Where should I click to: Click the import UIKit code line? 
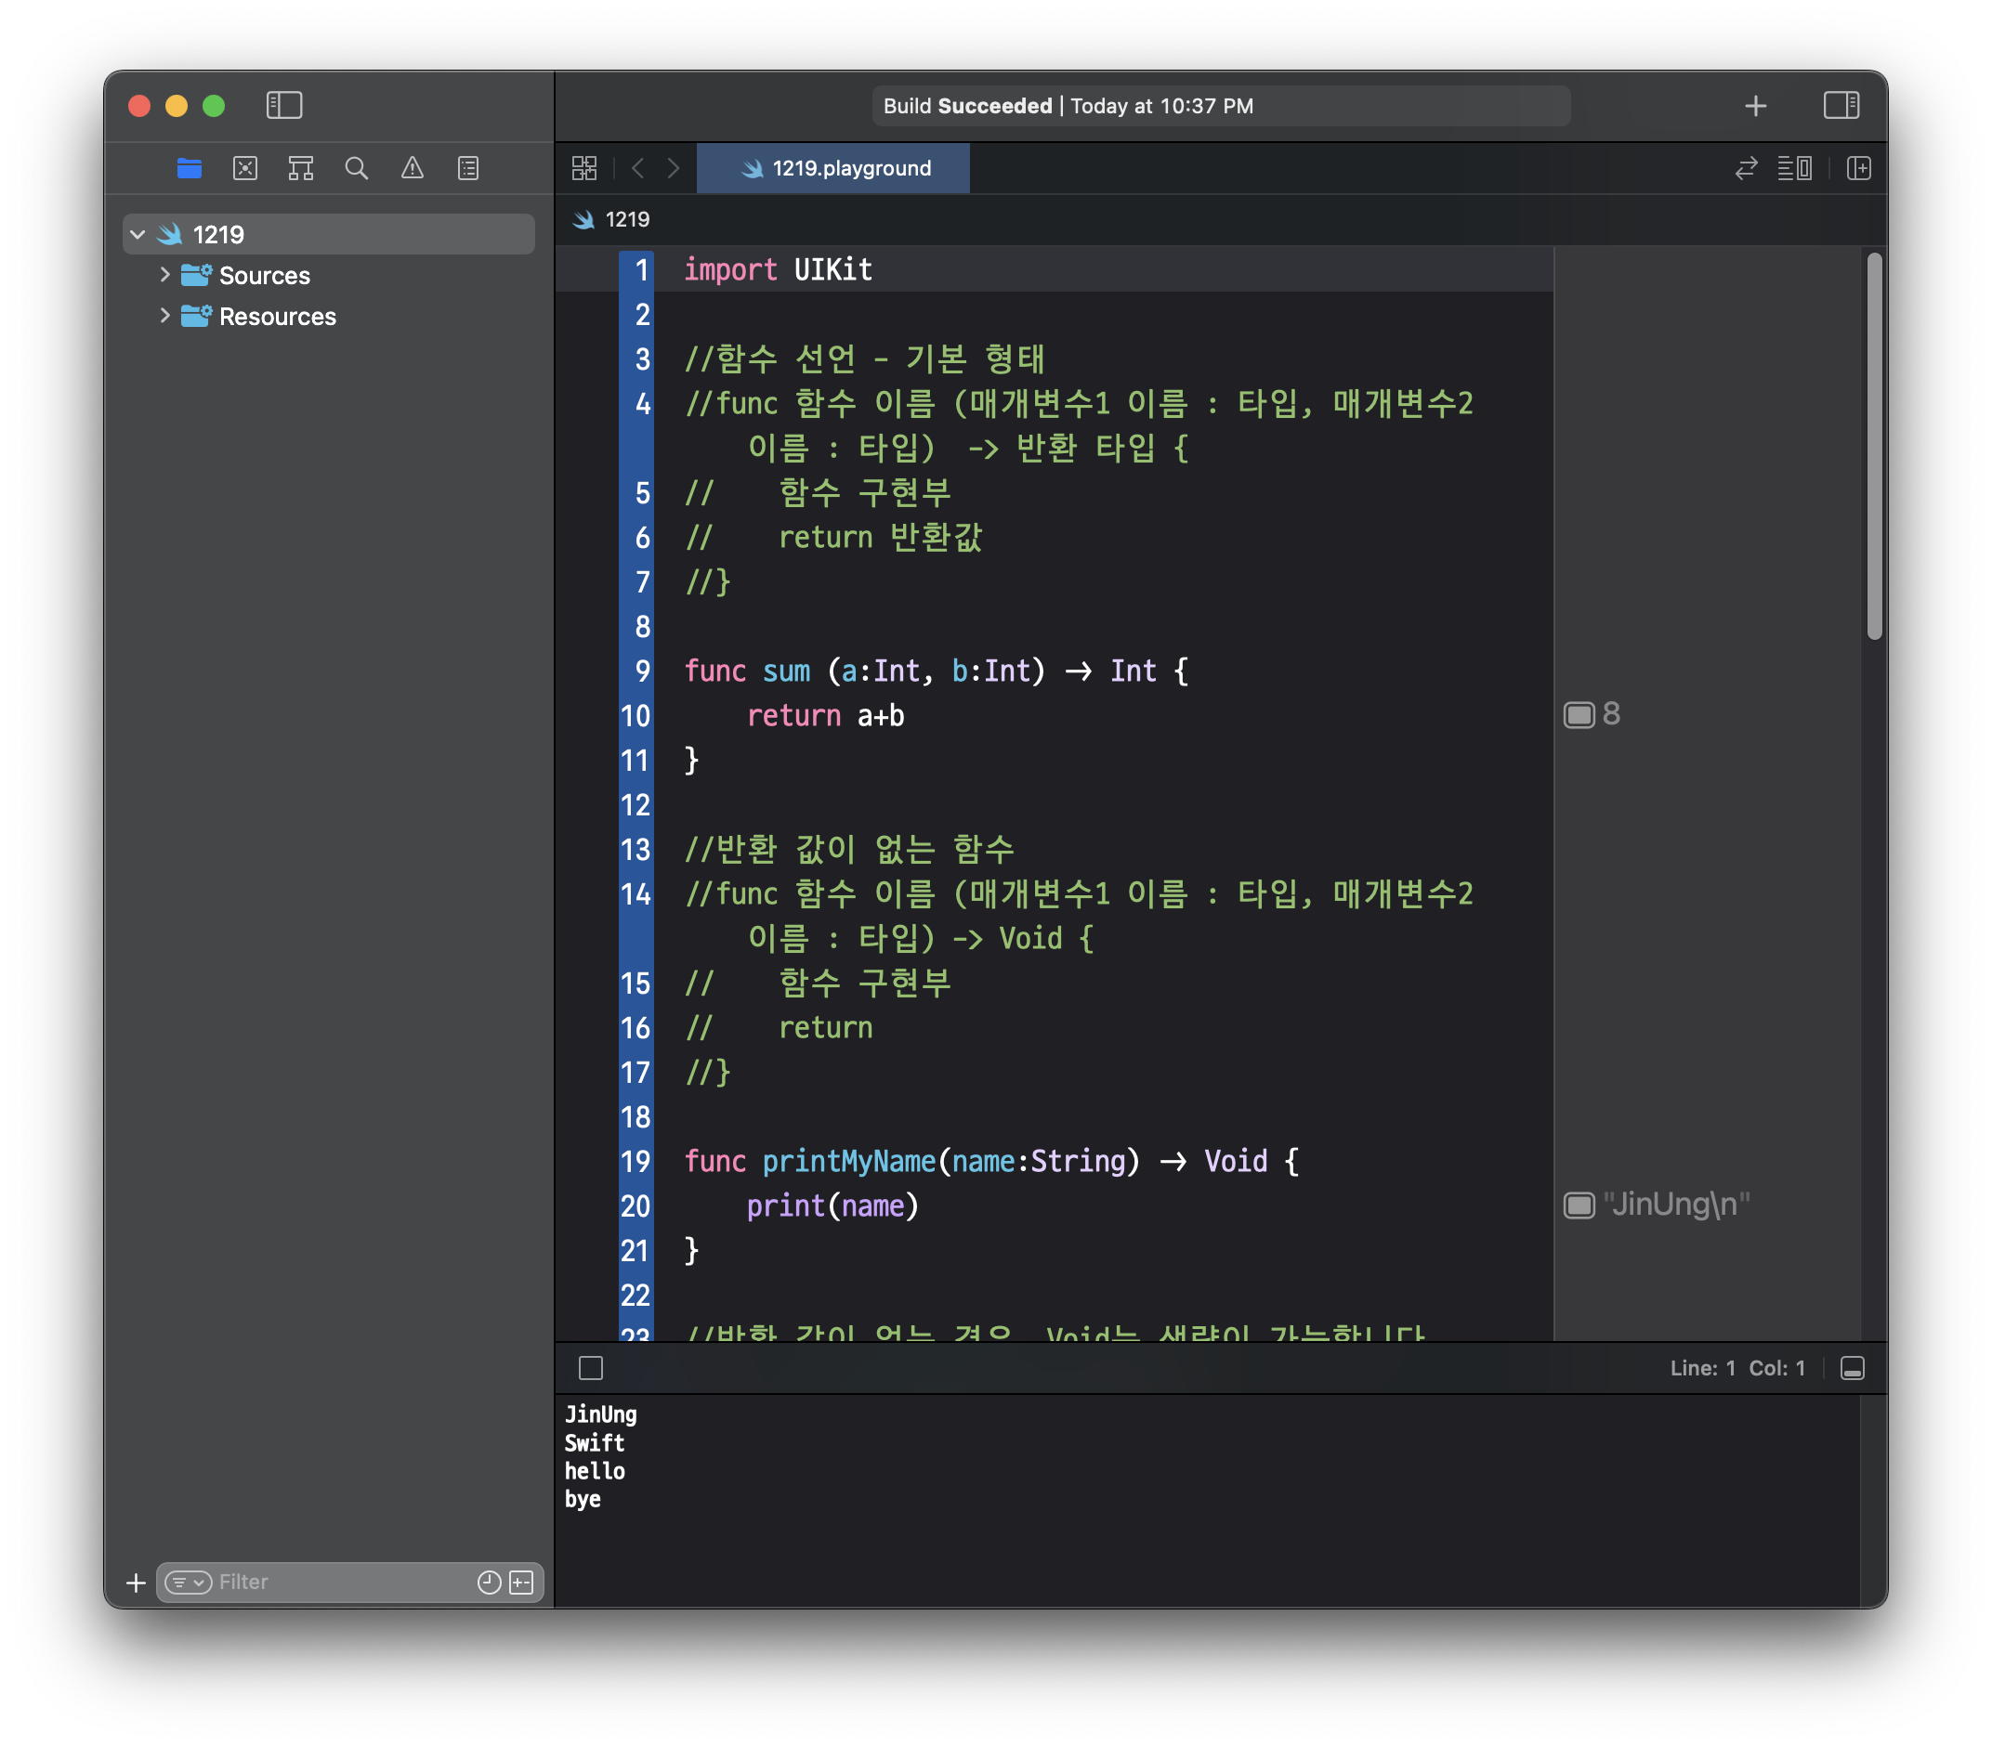click(x=778, y=270)
